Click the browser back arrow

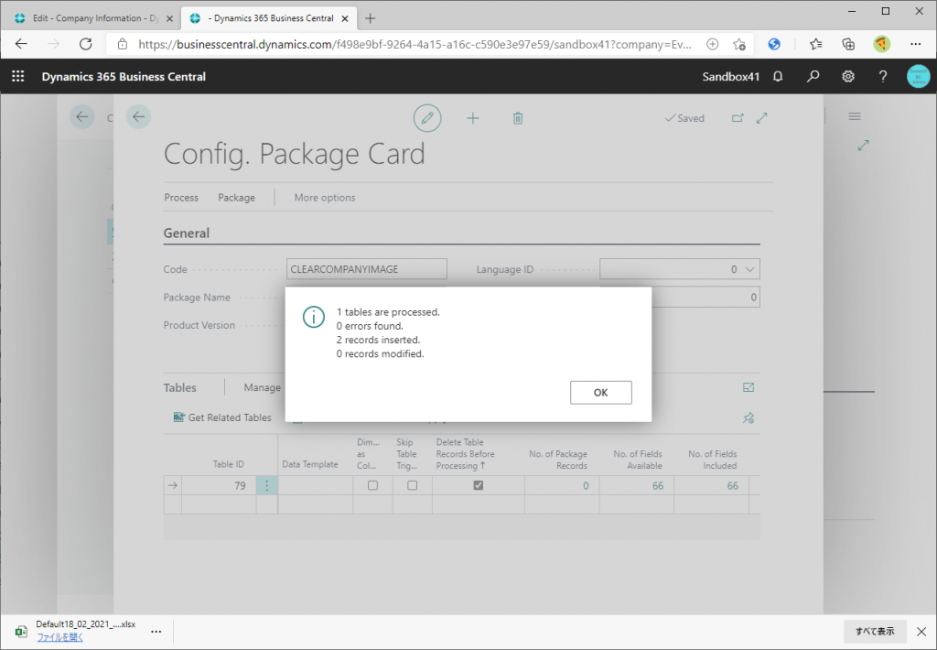coord(21,44)
